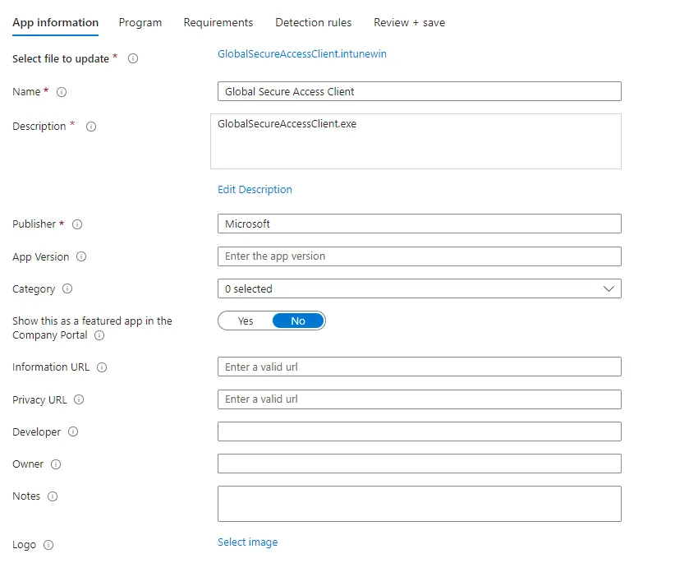
Task: Open the Requirements tab
Action: [x=218, y=23]
